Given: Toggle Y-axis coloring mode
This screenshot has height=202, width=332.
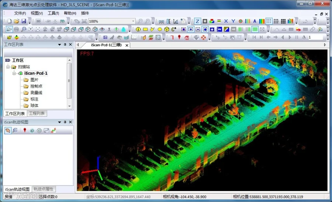Looking at the screenshot, I should (x=233, y=21).
